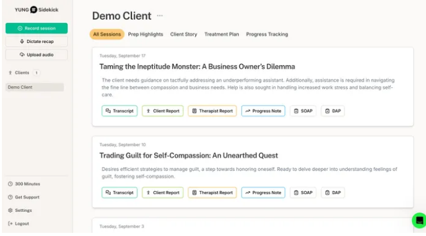
Task: Generate SOAP note for the September 17 session
Action: 303,111
